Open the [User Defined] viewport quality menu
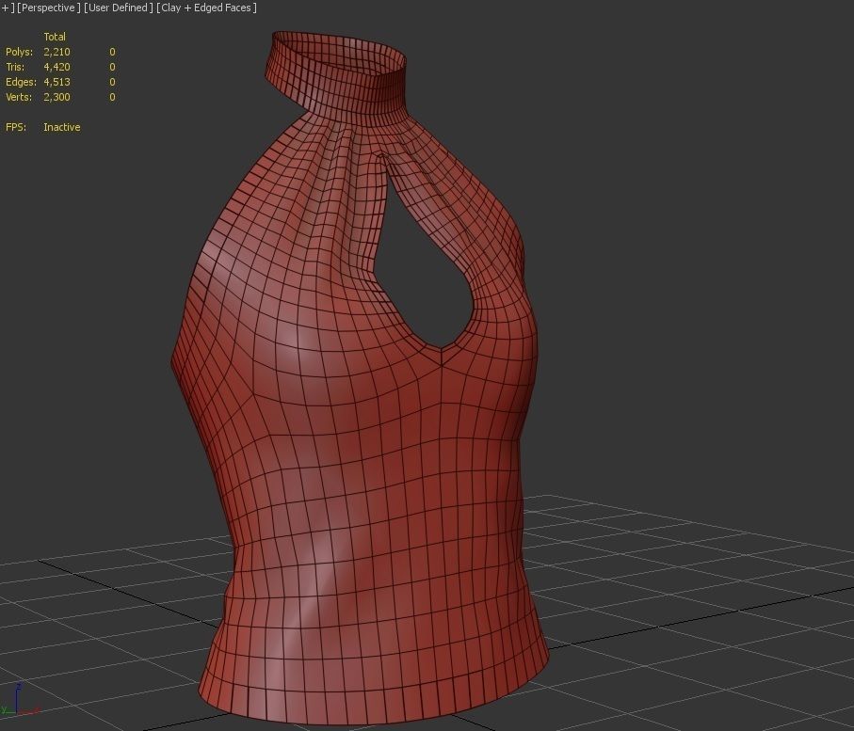Screen dimensions: 854x731 pyautogui.click(x=118, y=8)
